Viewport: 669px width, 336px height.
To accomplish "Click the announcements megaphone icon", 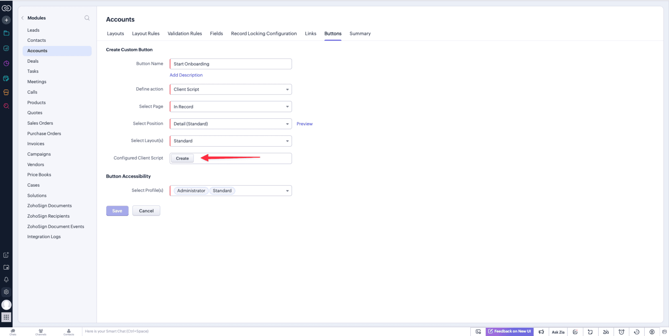I will pyautogui.click(x=541, y=332).
